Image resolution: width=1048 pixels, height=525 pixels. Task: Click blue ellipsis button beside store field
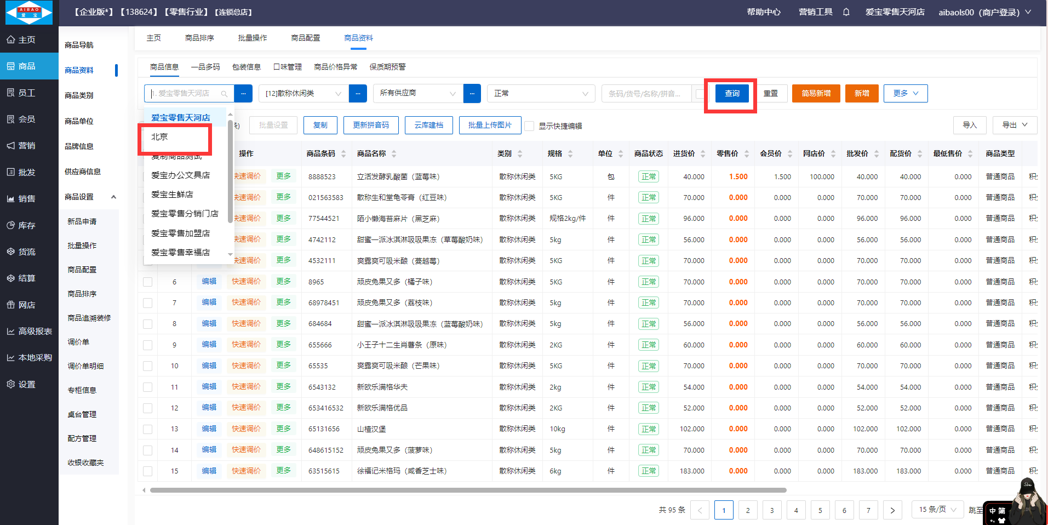coord(243,93)
